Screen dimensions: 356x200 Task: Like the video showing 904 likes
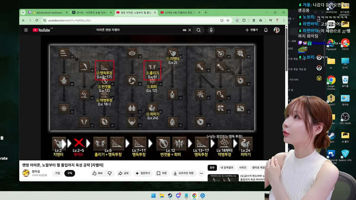[97, 173]
